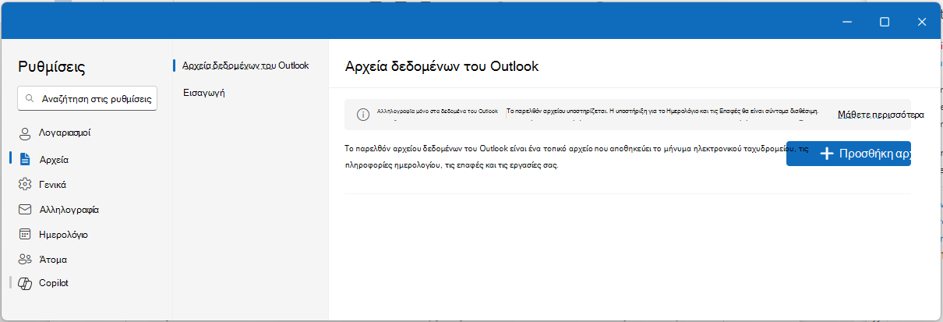This screenshot has height=322, width=943.
Task: Focus the Αναζήτηση στις ρυθμίσεις search field
Action: tap(87, 99)
